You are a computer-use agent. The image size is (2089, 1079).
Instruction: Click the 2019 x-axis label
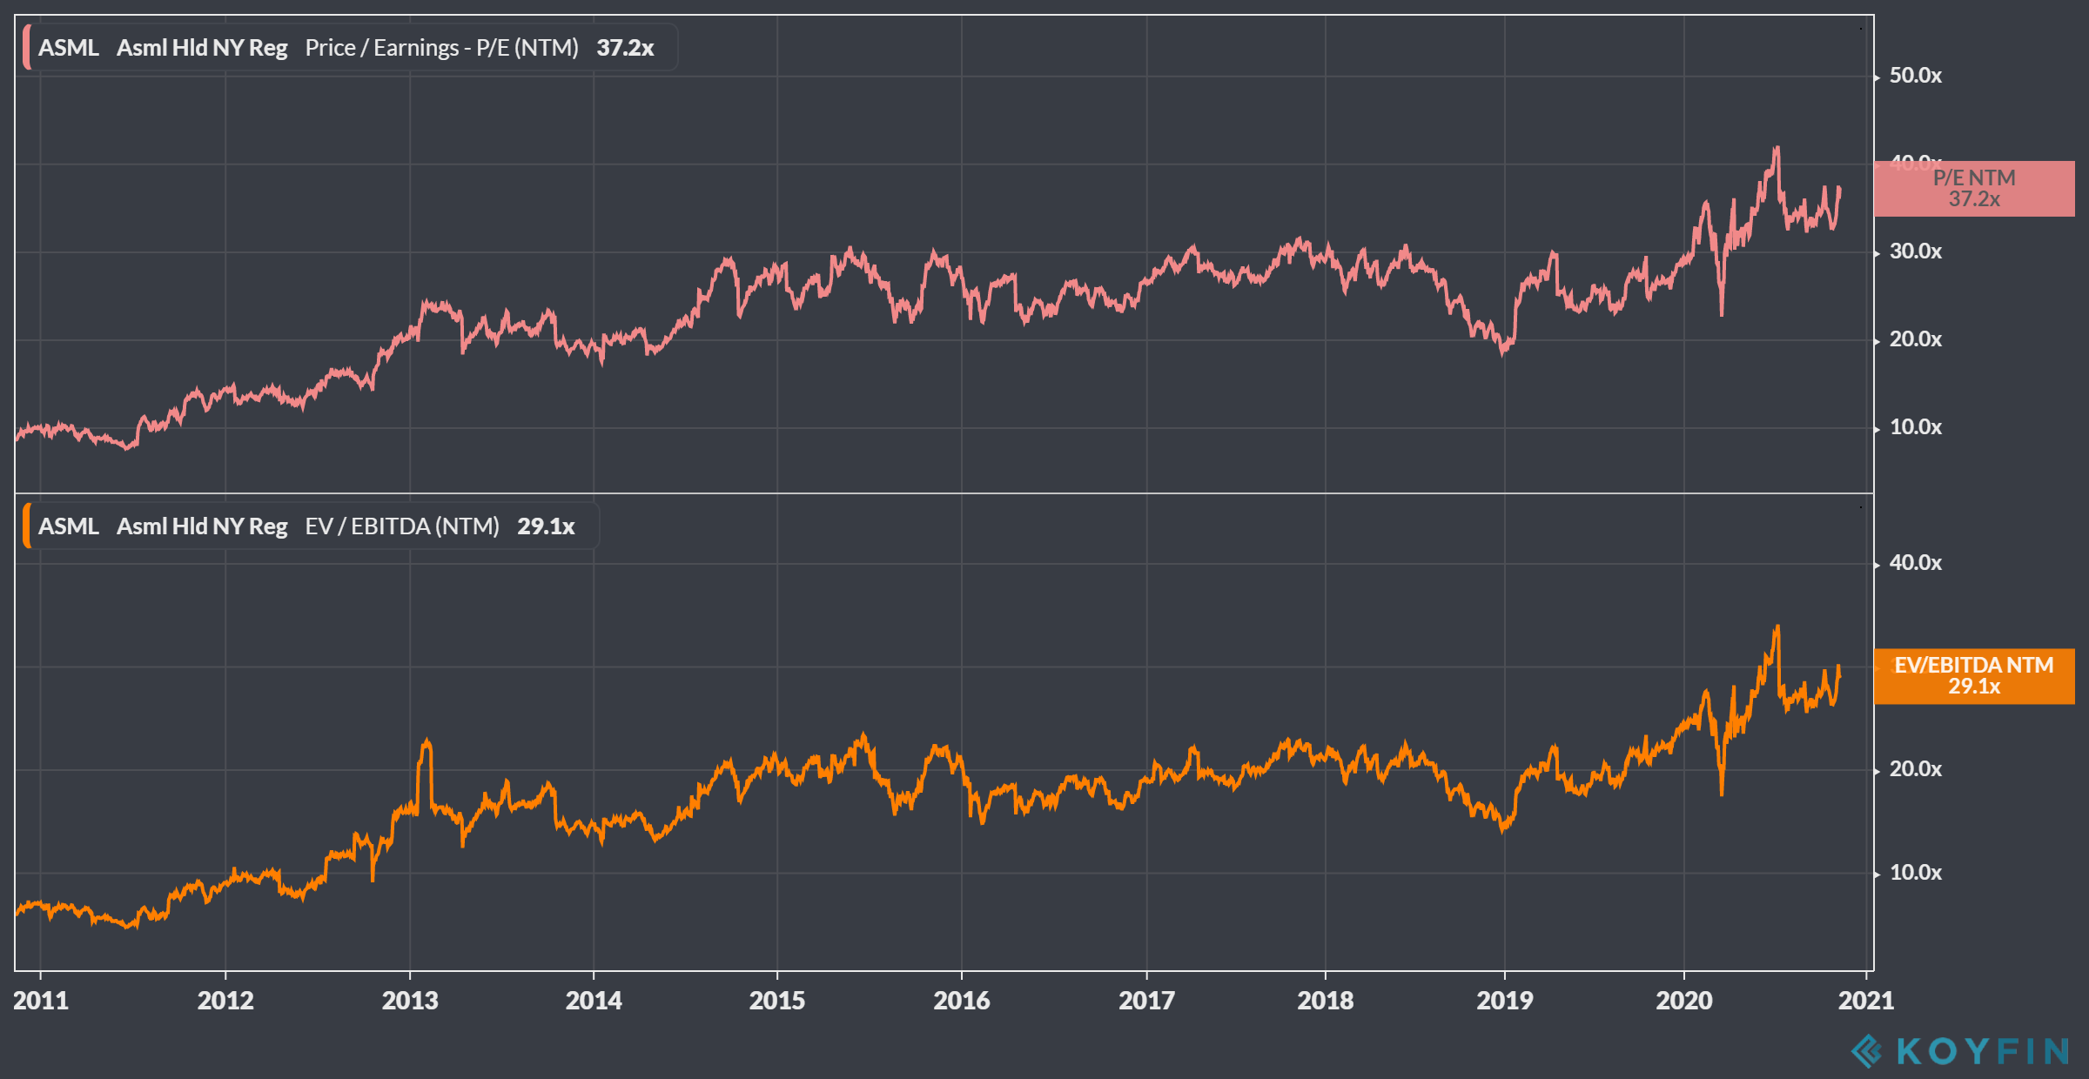pos(1505,1001)
